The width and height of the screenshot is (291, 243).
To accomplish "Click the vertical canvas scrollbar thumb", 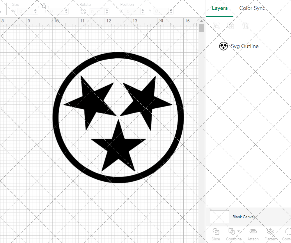I will tap(201, 28).
